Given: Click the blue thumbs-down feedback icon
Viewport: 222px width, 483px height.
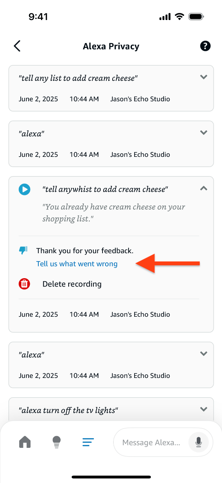Looking at the screenshot, I should tap(23, 250).
